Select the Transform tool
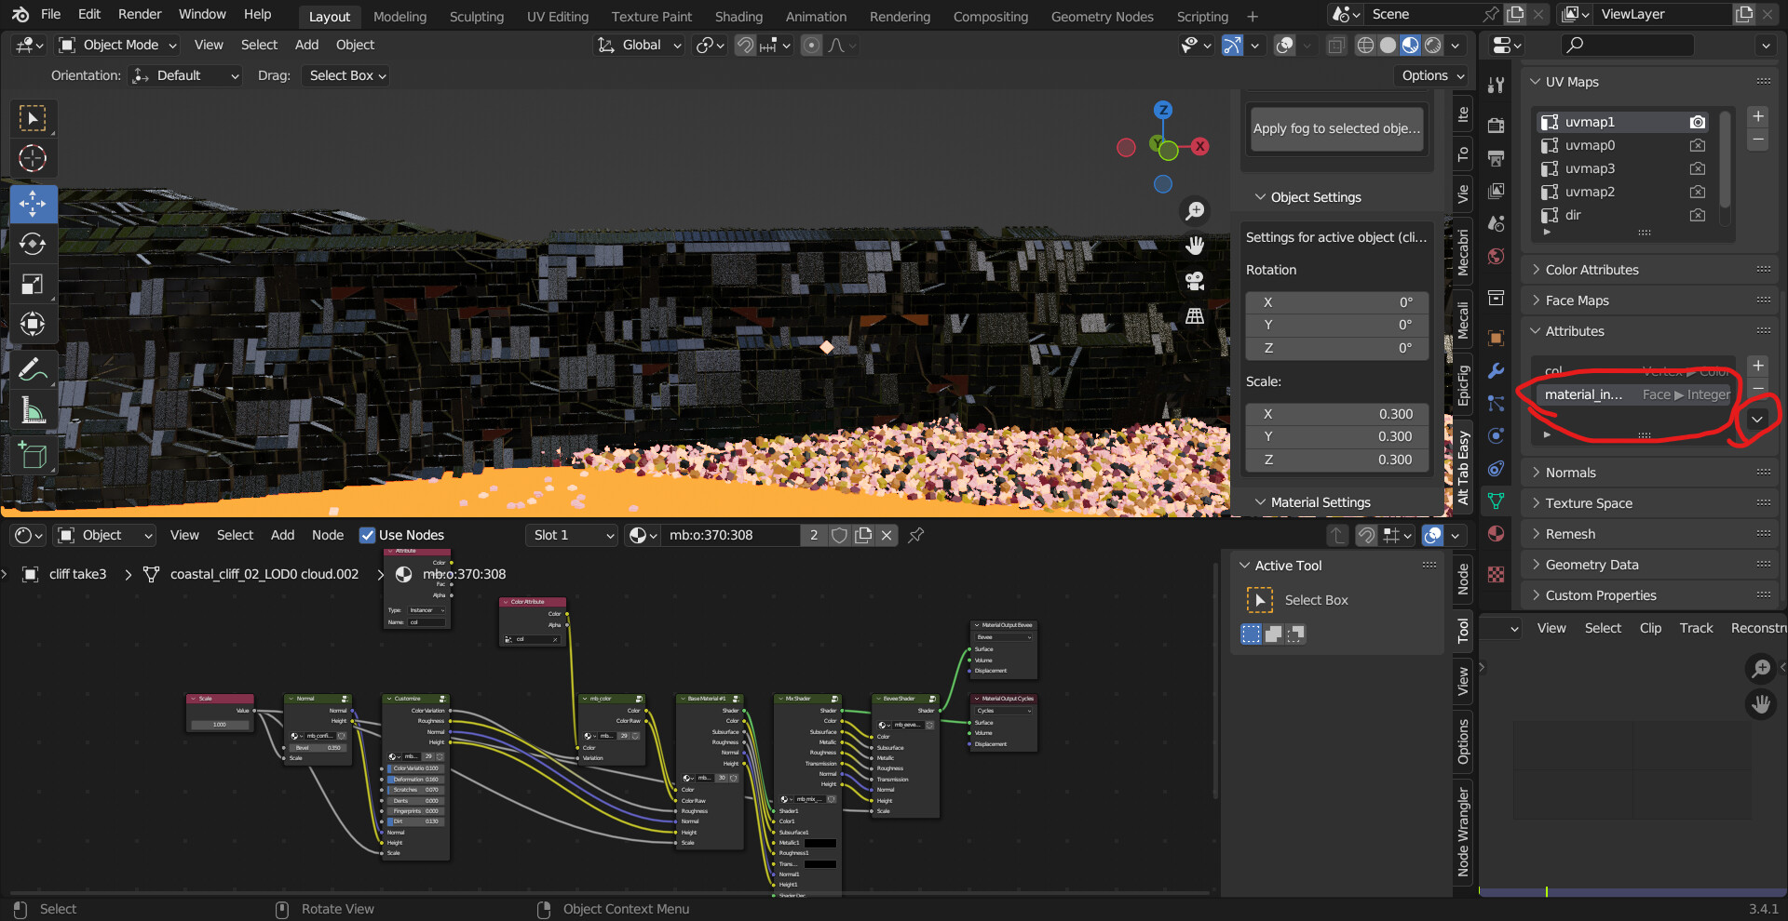Image resolution: width=1788 pixels, height=921 pixels. (x=33, y=324)
